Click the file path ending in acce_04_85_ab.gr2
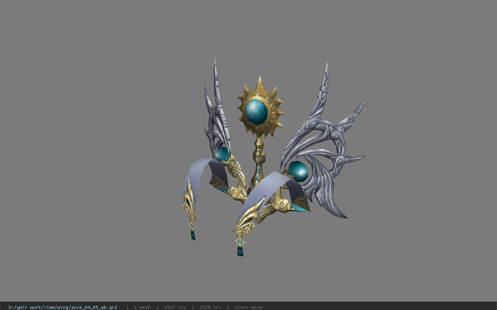Screen dimensions: 497x310 (x=63, y=307)
